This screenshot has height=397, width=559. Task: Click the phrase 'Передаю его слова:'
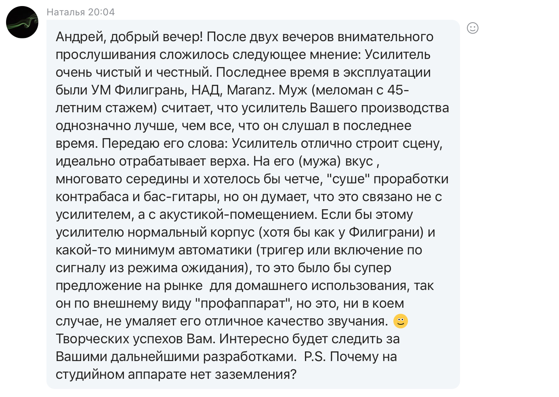click(165, 143)
